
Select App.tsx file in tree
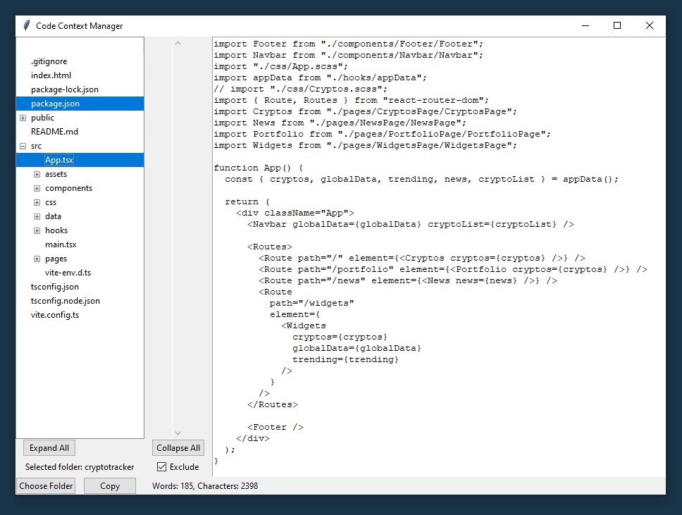point(59,160)
